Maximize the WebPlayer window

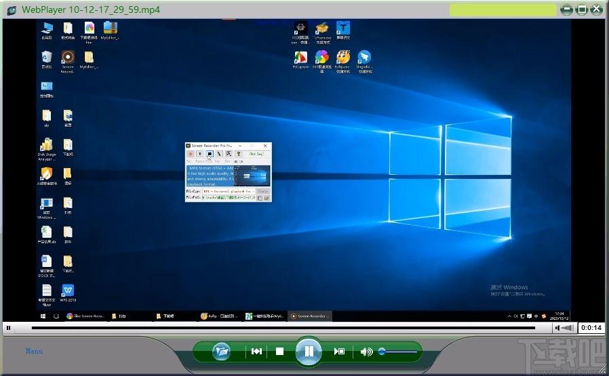(x=582, y=9)
